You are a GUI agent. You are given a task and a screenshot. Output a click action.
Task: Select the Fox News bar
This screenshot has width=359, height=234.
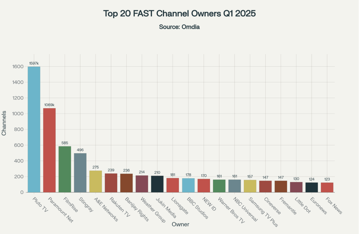click(x=327, y=187)
